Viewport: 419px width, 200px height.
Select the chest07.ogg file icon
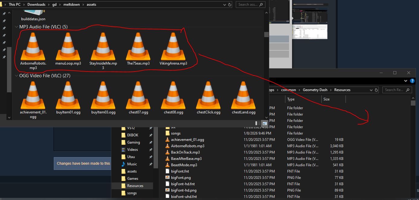[138, 95]
